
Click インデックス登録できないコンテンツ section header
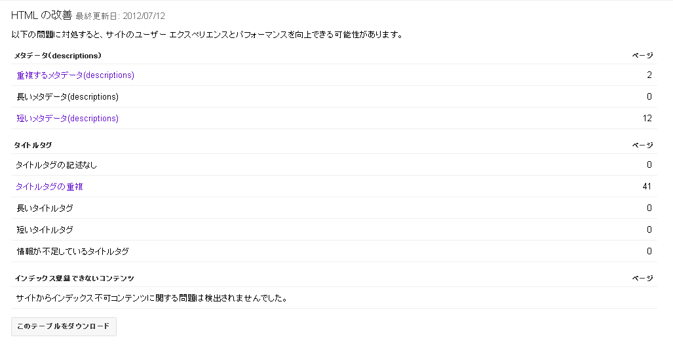click(x=74, y=278)
